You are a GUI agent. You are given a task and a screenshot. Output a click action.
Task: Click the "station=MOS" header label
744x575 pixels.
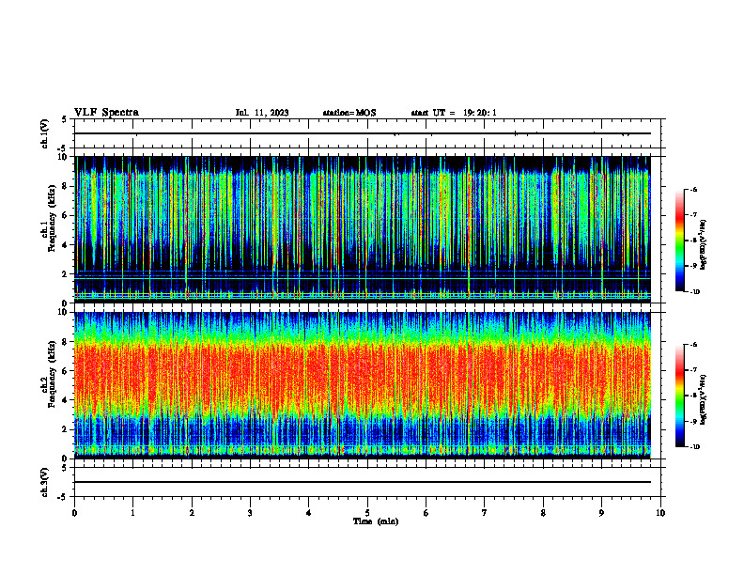349,113
